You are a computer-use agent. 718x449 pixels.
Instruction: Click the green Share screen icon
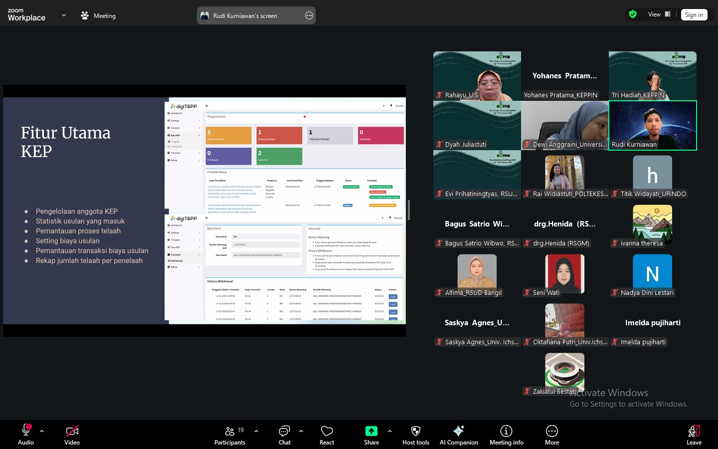[371, 431]
